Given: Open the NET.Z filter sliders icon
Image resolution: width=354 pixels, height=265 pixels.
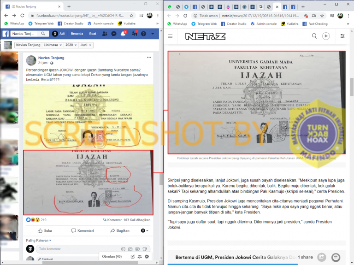Looking at the screenshot, I should [x=342, y=36].
